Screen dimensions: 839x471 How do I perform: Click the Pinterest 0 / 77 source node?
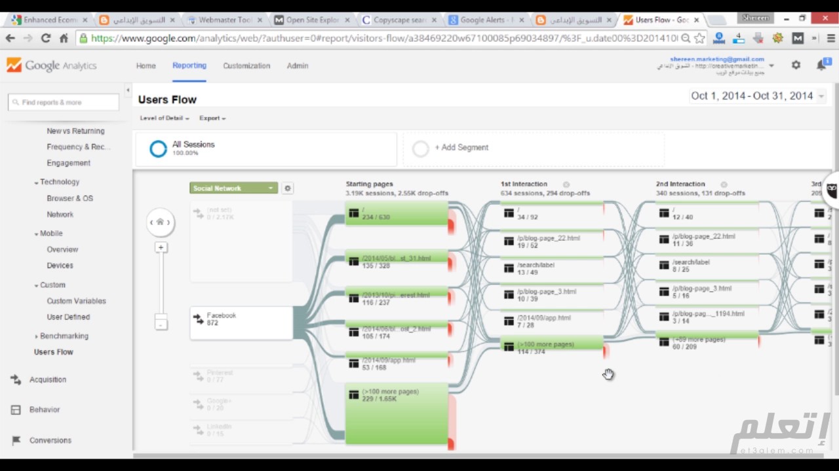241,376
